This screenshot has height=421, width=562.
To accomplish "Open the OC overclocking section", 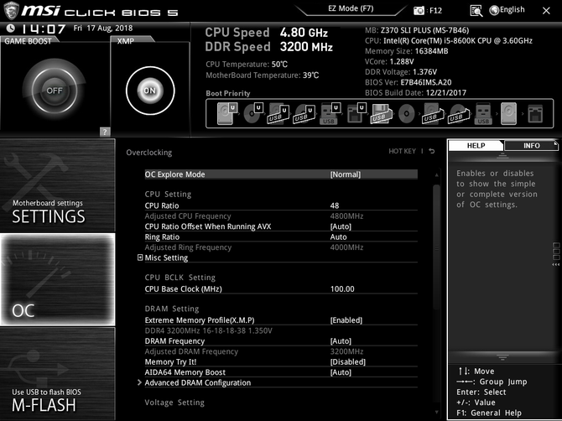I will 57,279.
